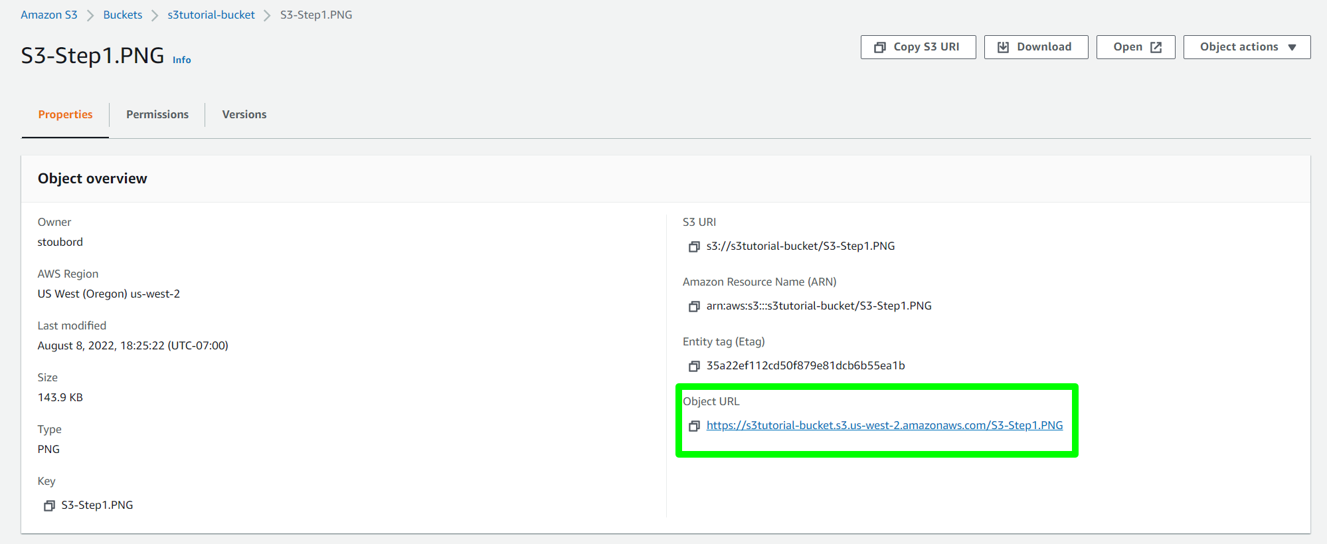Select the s3://s3tutorial-bucket/S3-Step1.PNG text
This screenshot has width=1327, height=544.
[800, 246]
